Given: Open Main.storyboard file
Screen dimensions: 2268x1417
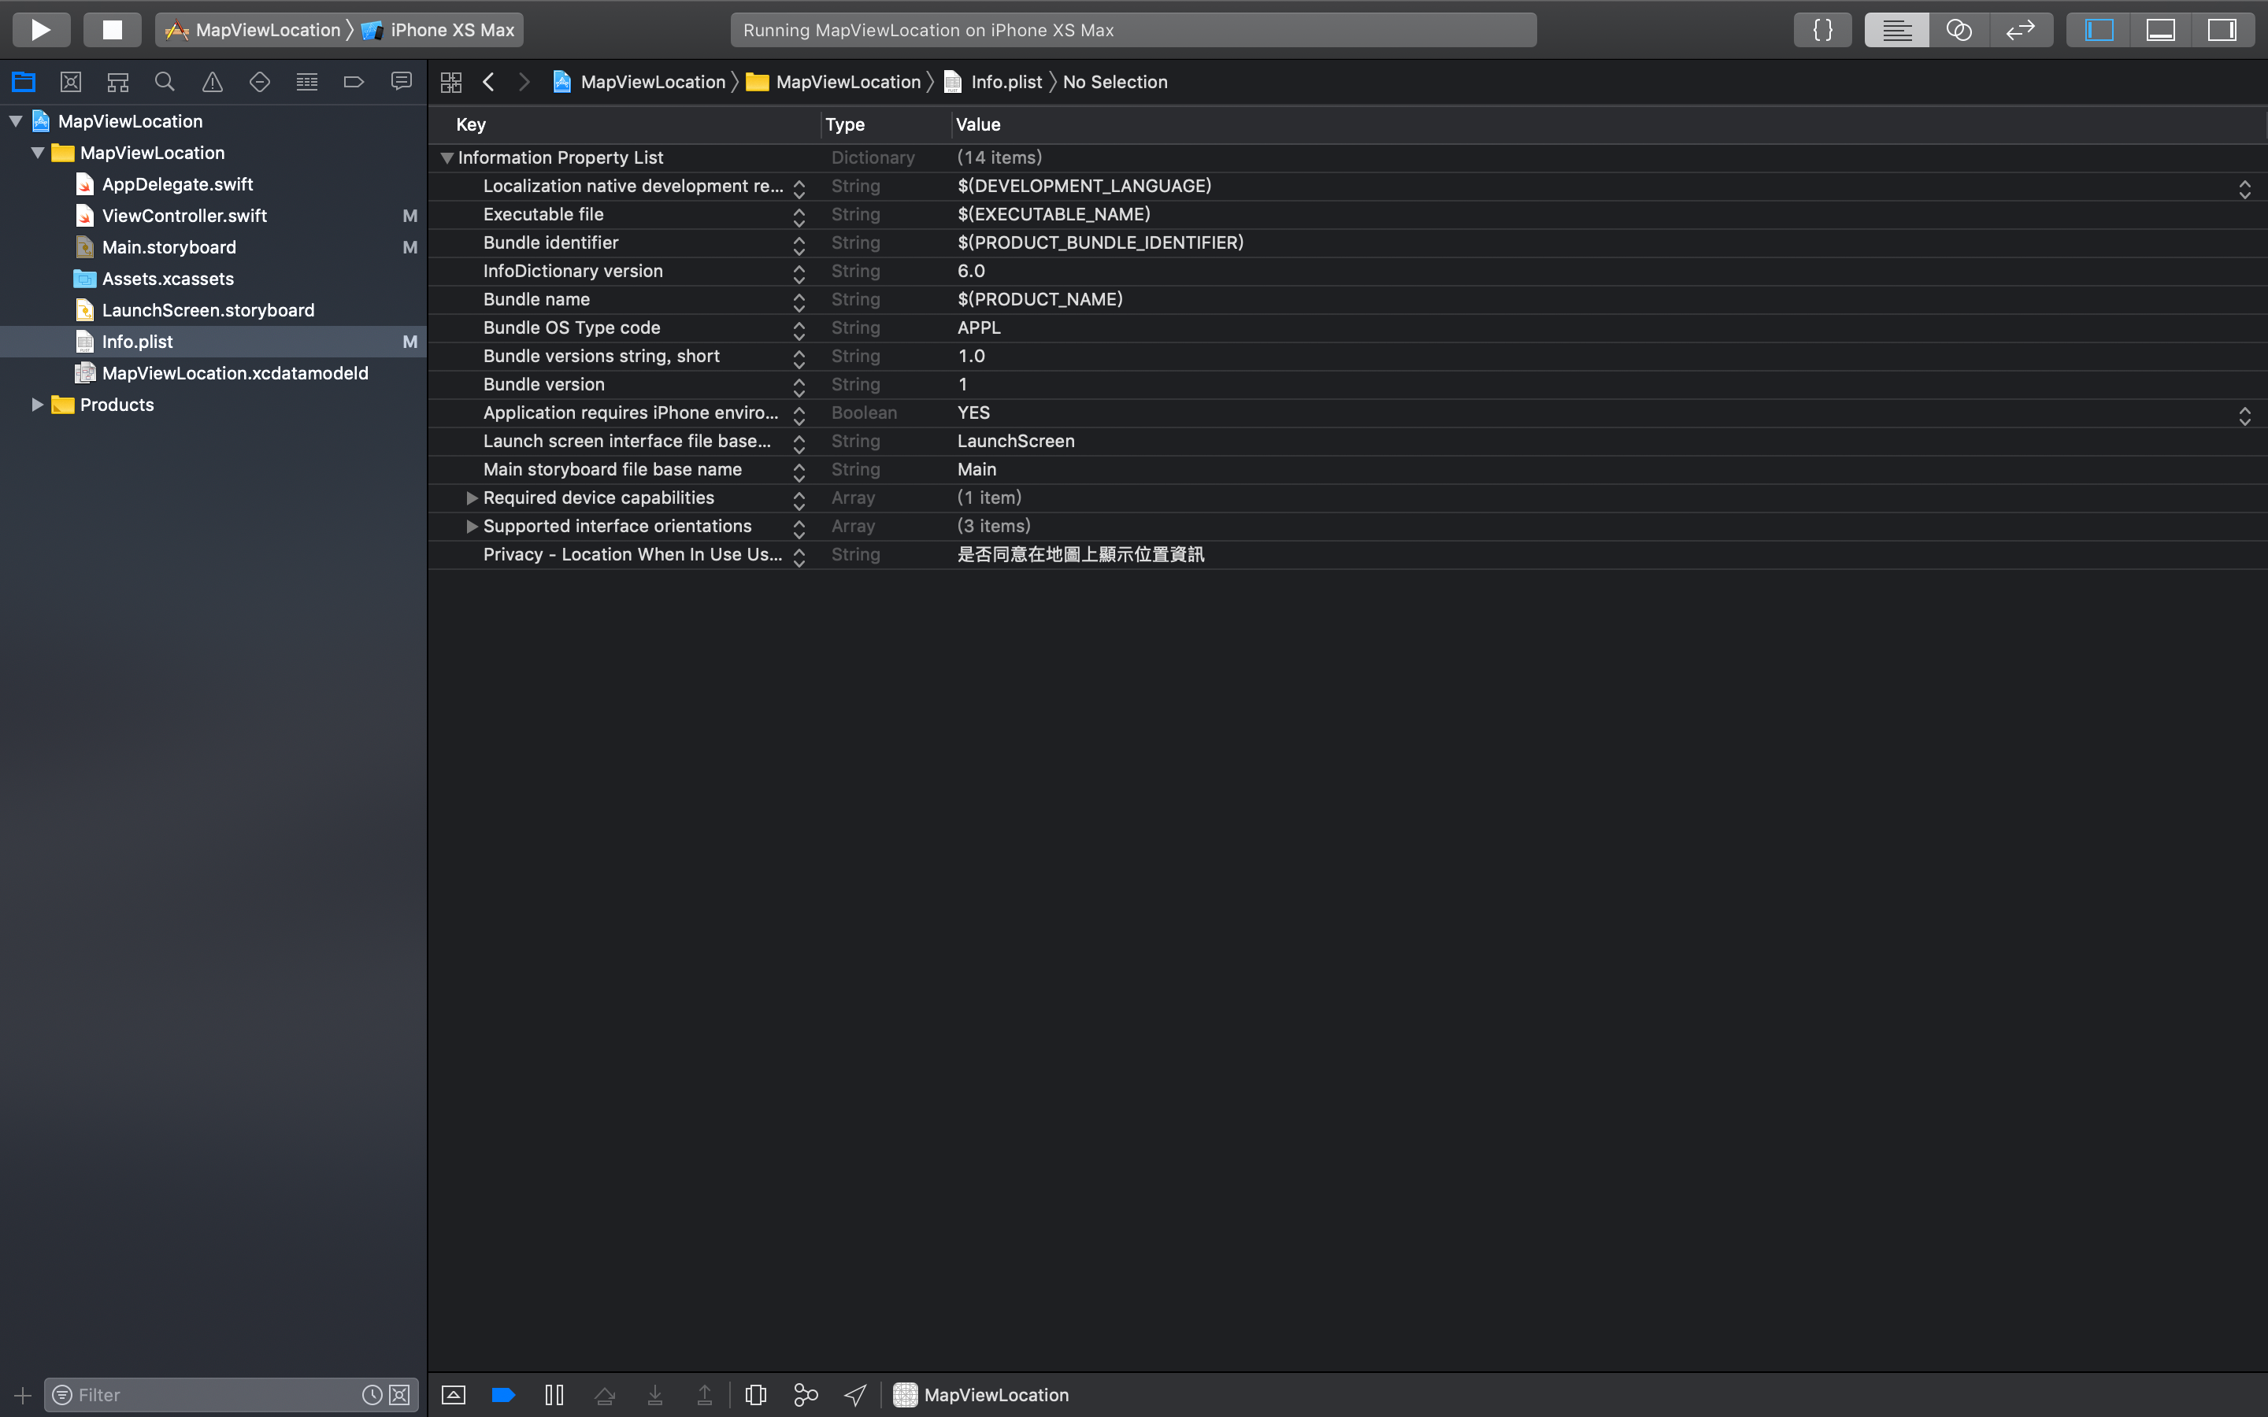Looking at the screenshot, I should click(x=169, y=247).
